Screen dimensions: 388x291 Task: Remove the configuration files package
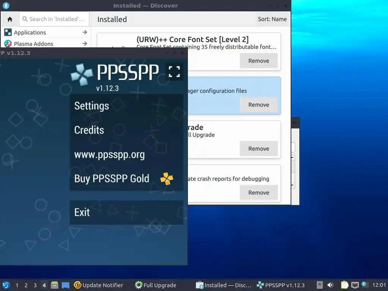tap(258, 105)
